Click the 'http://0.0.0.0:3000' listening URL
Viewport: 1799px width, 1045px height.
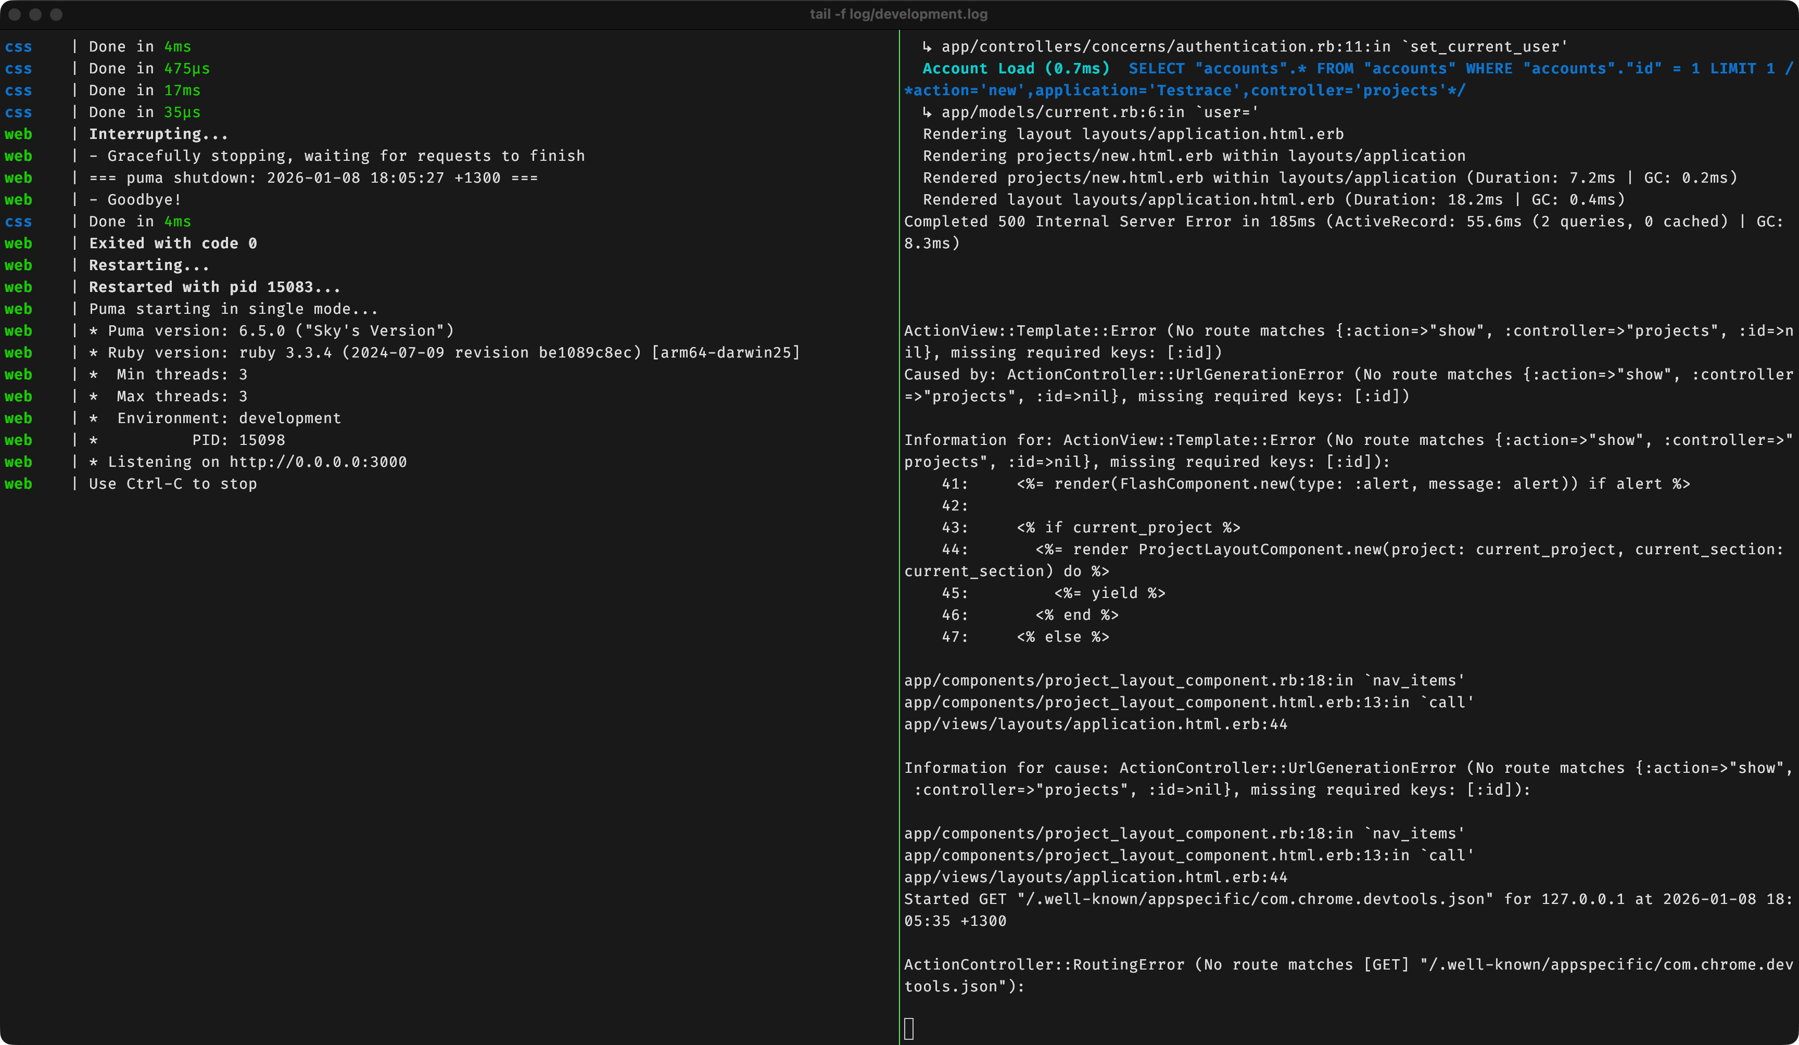[318, 462]
